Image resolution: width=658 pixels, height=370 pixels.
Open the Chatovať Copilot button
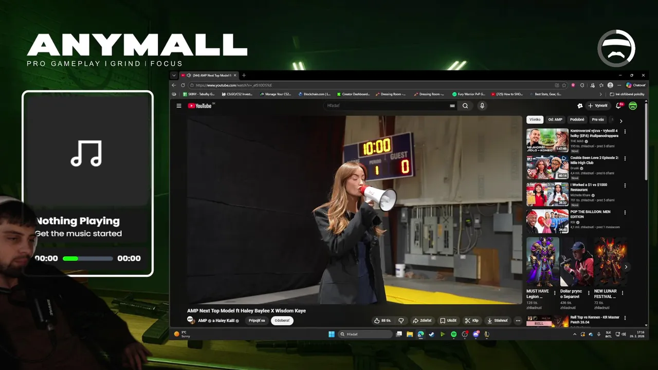(635, 85)
